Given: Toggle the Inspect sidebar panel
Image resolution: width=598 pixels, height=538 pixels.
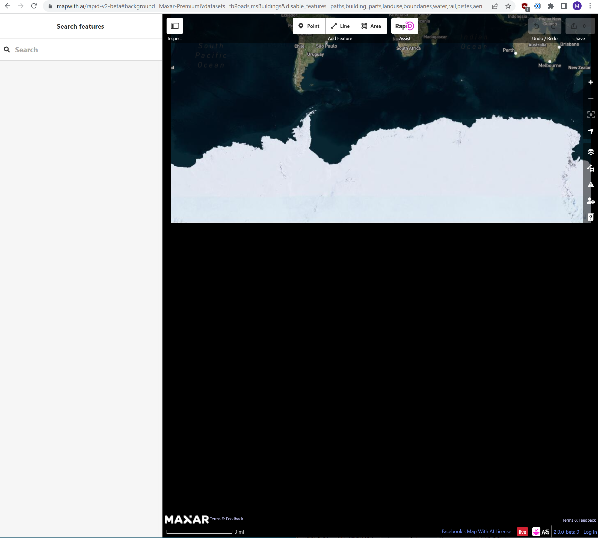Looking at the screenshot, I should (x=175, y=26).
